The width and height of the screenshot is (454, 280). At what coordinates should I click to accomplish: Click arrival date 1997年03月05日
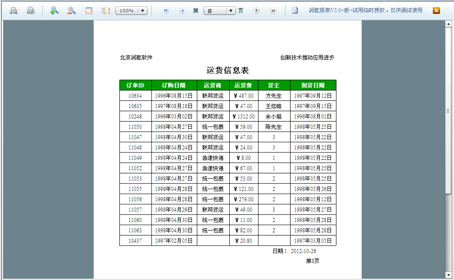point(313,241)
